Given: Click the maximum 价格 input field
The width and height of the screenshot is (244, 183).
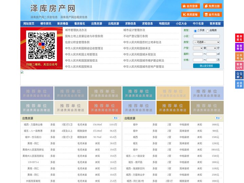Looking at the screenshot, I should [x=211, y=60].
